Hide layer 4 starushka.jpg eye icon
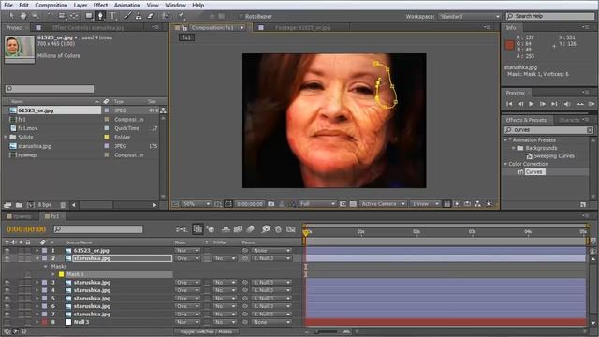The height and width of the screenshot is (337, 599). click(x=7, y=290)
